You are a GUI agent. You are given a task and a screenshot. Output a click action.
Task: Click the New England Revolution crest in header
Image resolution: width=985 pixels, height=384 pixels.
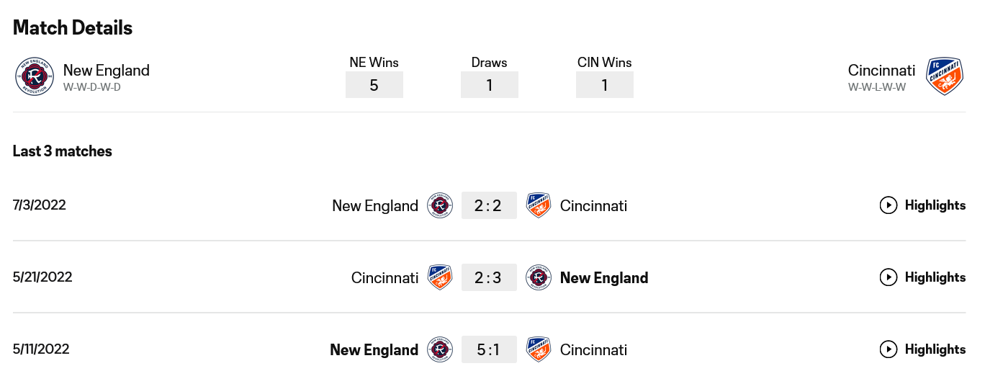point(35,76)
